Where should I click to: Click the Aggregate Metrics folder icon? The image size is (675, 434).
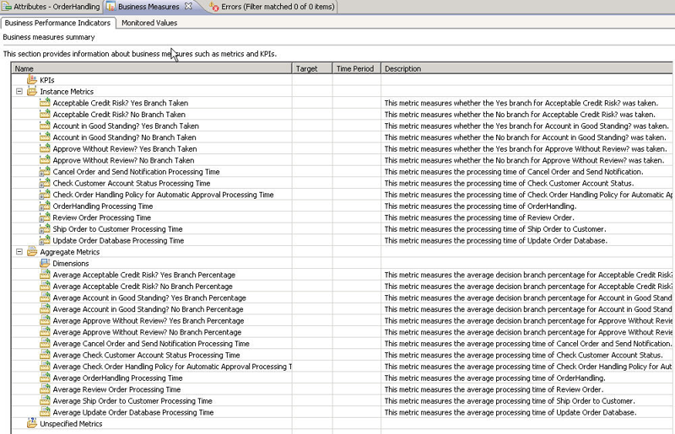click(x=32, y=252)
